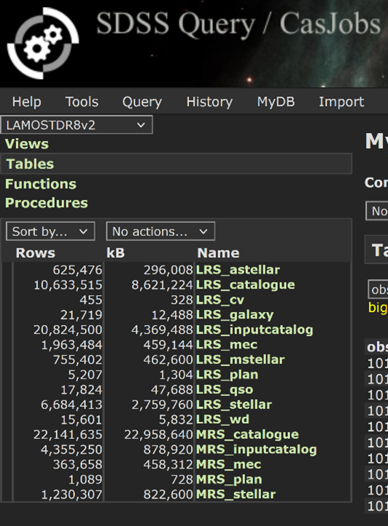Click the Name column header
The width and height of the screenshot is (388, 526).
tap(218, 253)
